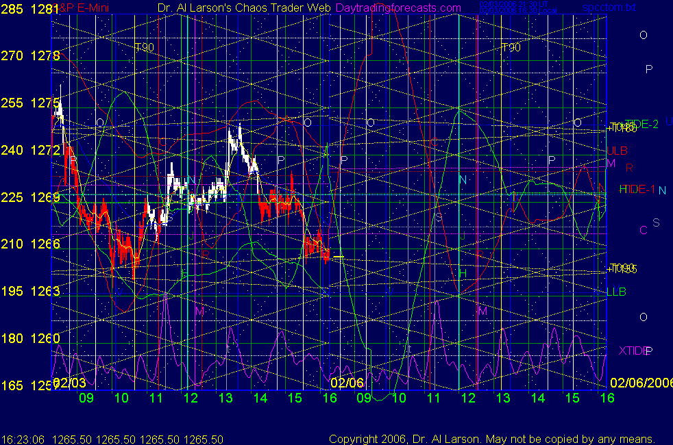Click the T90 label in 02/03 session
This screenshot has height=445, width=673.
[x=144, y=47]
